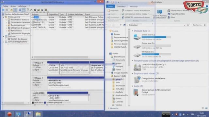
Task: Collapse the Outils système tree node
Action: pyautogui.click(x=4, y=17)
